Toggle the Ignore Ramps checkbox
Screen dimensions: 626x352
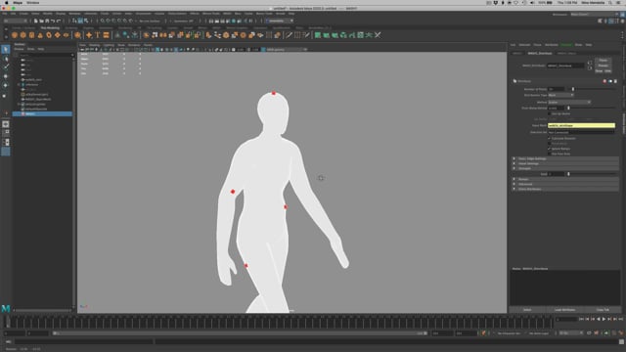pos(550,149)
